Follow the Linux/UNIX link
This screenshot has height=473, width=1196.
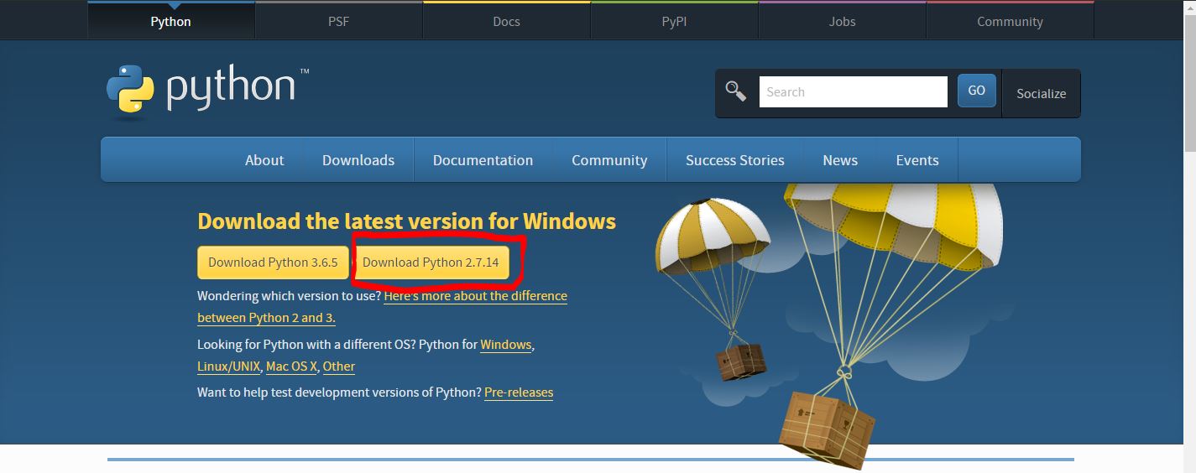(229, 366)
